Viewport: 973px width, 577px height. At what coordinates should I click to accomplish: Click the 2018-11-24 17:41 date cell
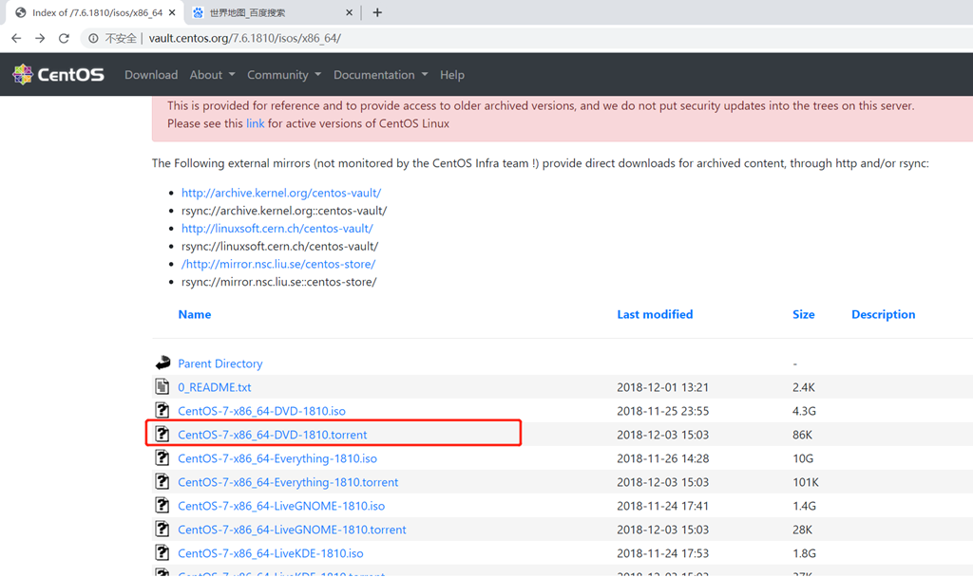tap(662, 506)
